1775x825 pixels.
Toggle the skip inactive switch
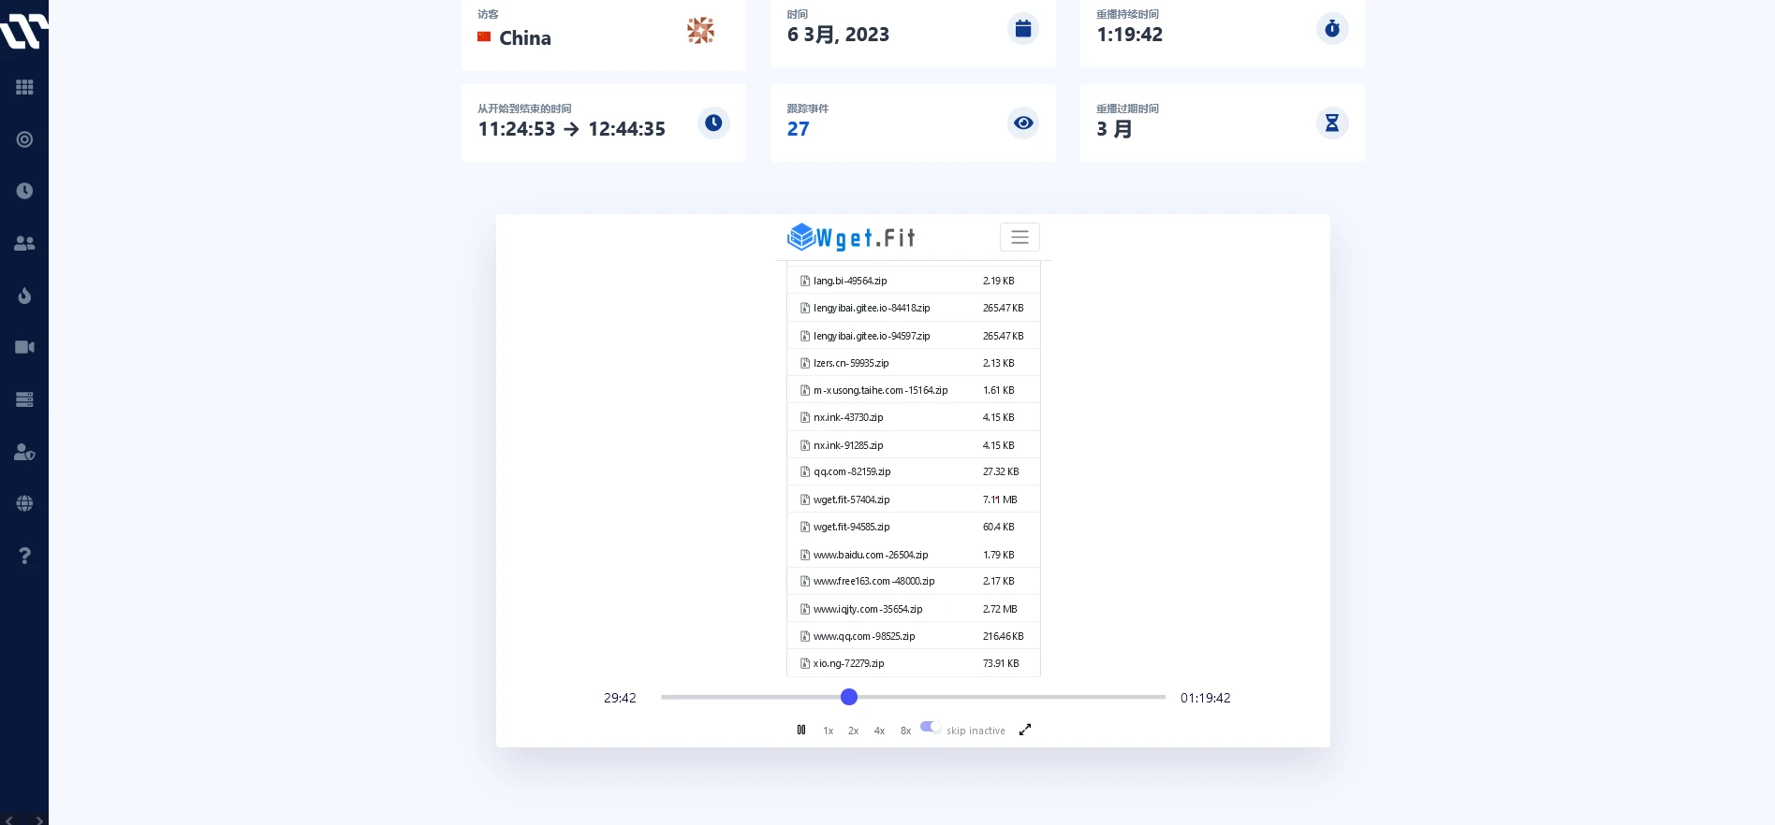(931, 727)
